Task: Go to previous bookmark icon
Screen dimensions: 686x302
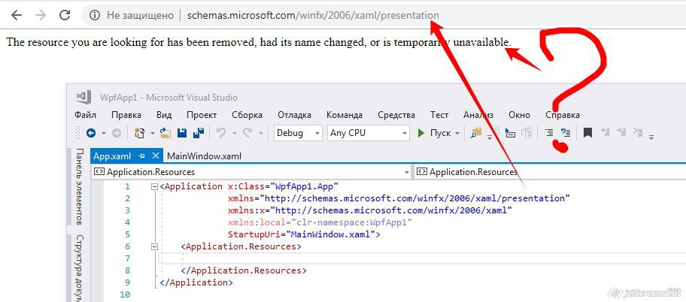Action: click(x=605, y=132)
